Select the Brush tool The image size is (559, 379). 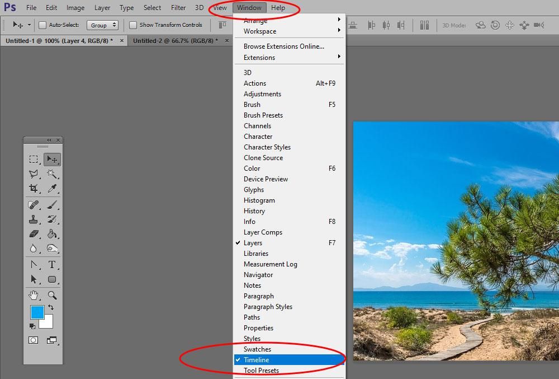pyautogui.click(x=52, y=205)
